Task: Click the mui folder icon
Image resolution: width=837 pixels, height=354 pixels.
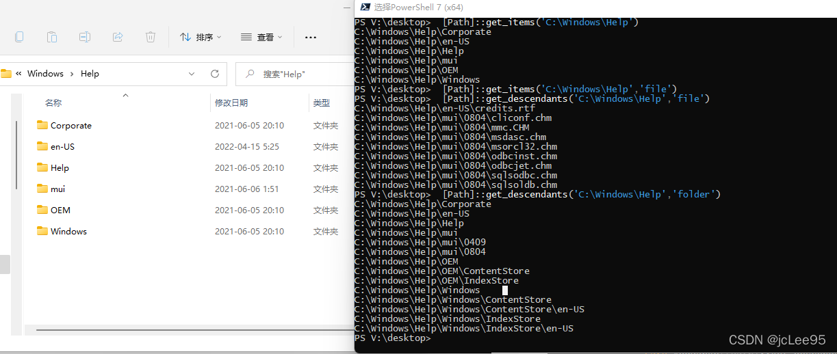Action: [42, 189]
